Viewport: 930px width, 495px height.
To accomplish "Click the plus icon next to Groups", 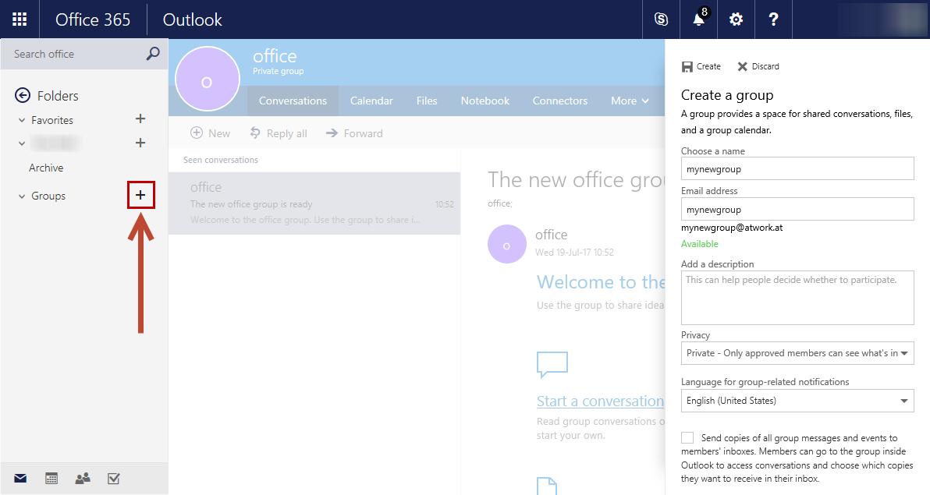I will click(x=140, y=195).
